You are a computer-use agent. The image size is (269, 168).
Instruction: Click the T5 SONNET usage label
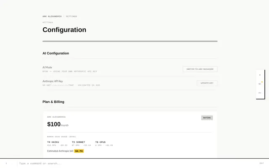point(79,142)
